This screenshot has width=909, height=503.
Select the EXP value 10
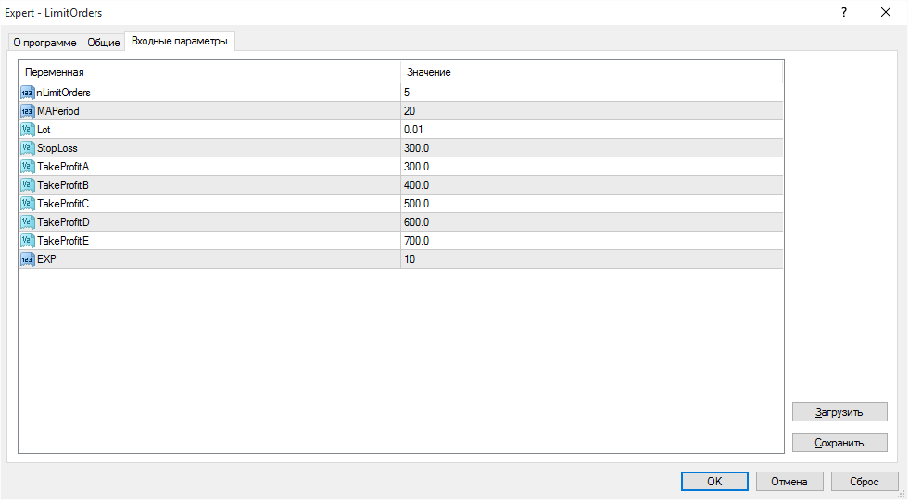click(x=410, y=259)
